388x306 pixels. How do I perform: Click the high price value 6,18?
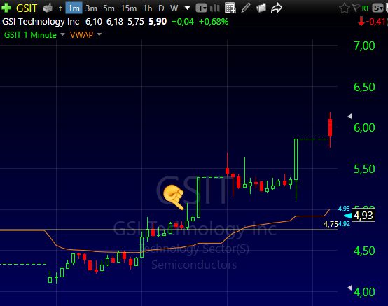115,22
